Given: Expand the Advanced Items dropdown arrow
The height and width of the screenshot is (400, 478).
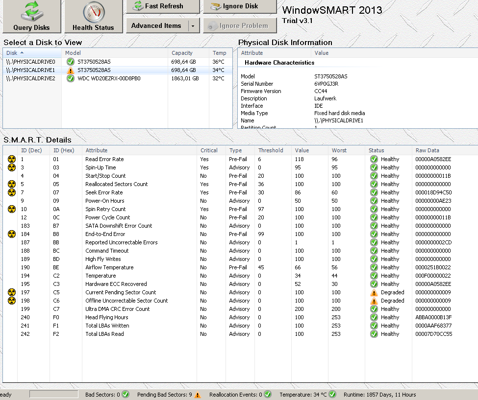Looking at the screenshot, I should tap(193, 26).
